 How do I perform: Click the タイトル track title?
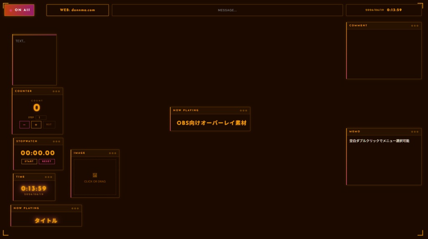(46, 221)
